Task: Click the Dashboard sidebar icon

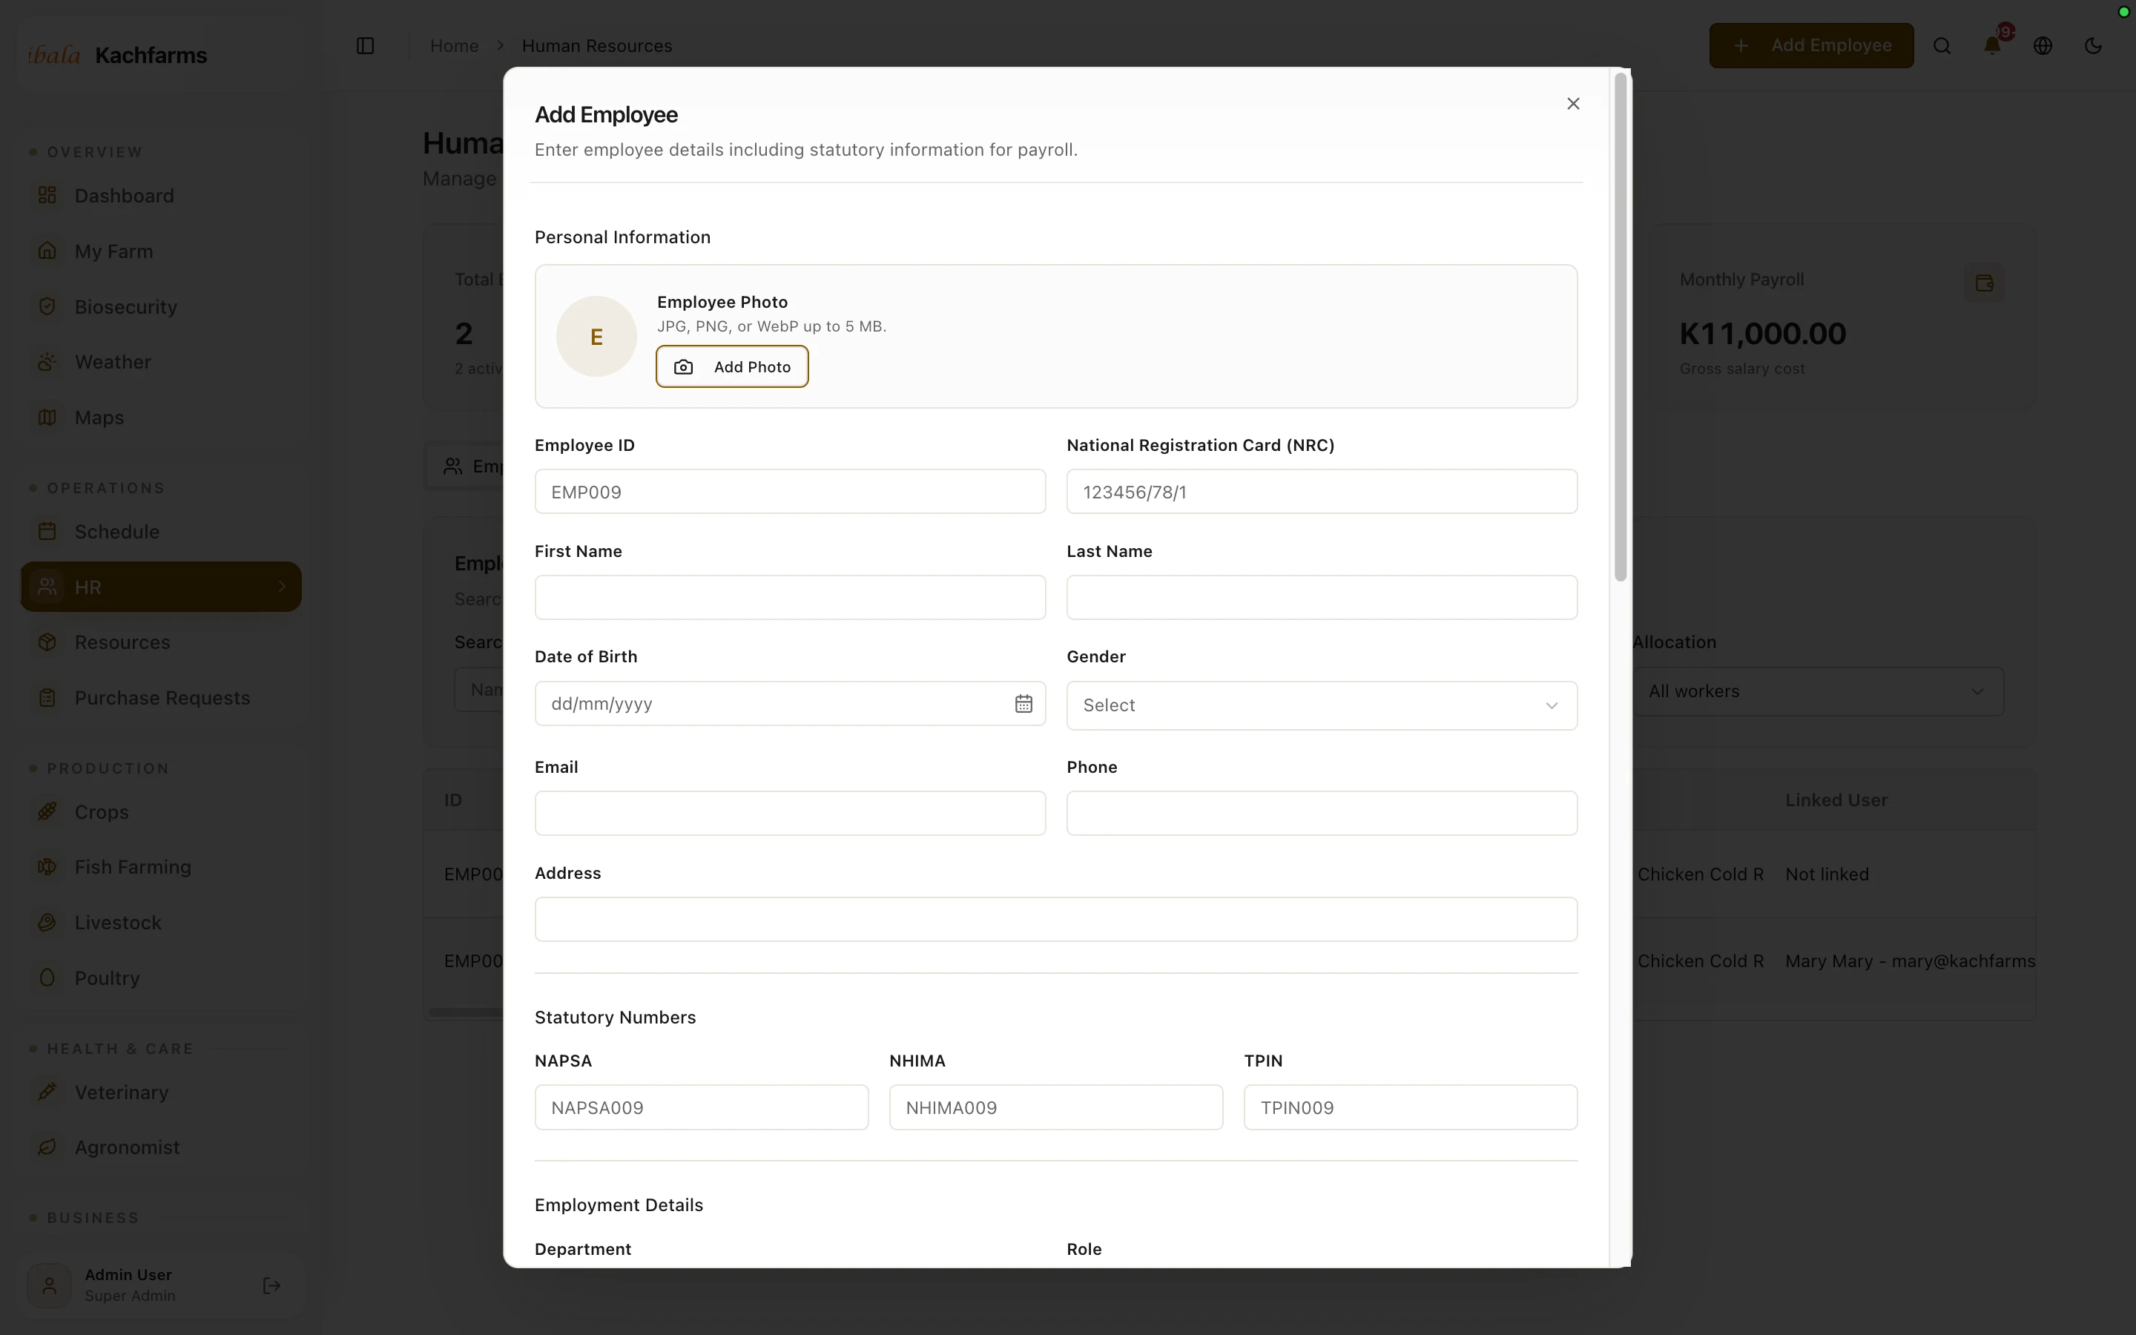Action: [47, 195]
